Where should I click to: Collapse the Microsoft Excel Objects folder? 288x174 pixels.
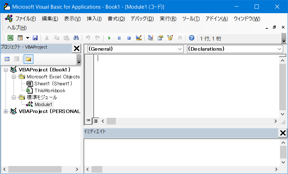pos(14,77)
